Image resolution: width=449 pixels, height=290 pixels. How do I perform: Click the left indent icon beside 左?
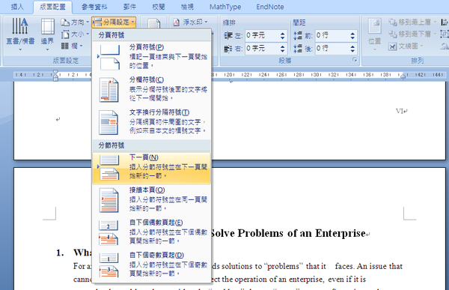(x=228, y=35)
